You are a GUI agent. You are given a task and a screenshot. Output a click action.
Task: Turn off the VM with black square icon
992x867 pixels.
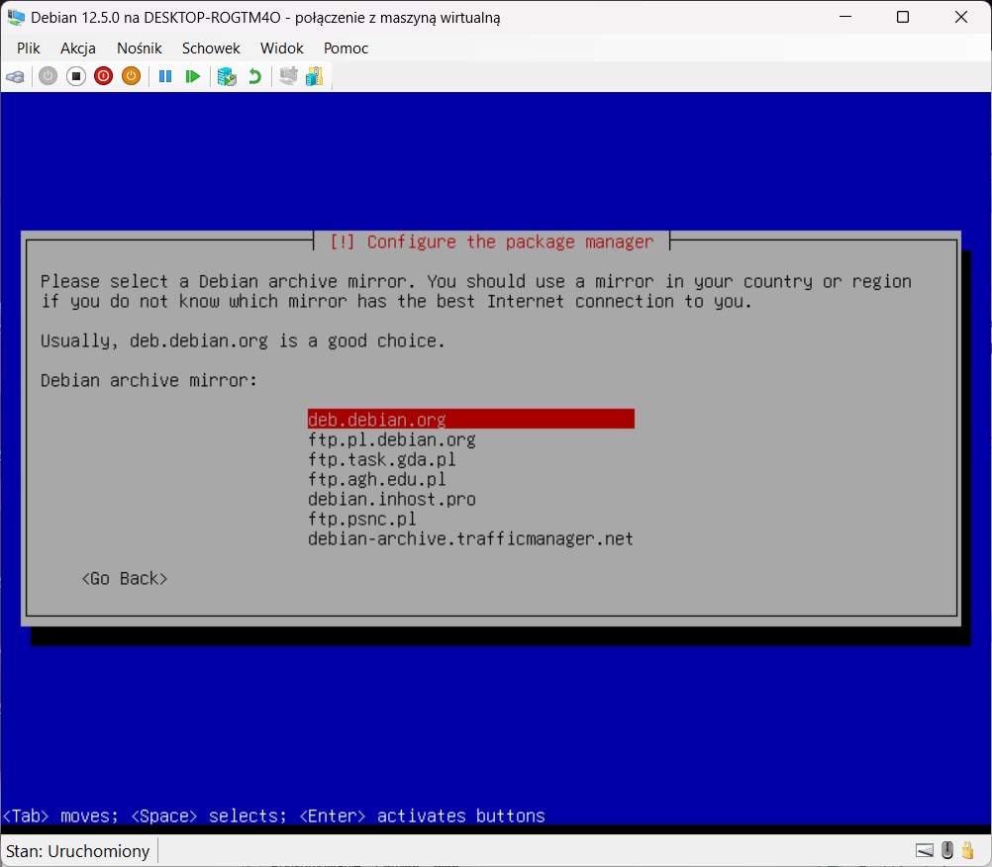[76, 76]
